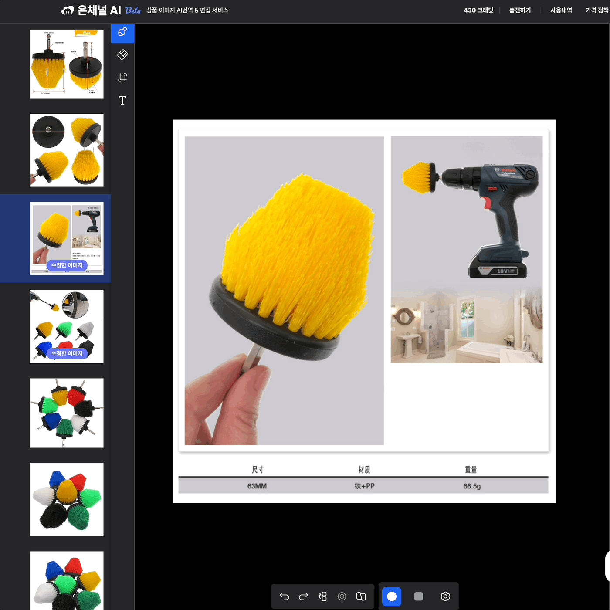Click the undo arrow
The height and width of the screenshot is (610, 610).
285,596
